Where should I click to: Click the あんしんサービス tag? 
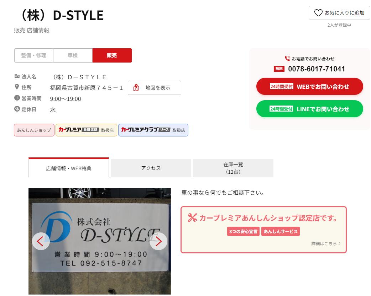pyautogui.click(x=281, y=232)
